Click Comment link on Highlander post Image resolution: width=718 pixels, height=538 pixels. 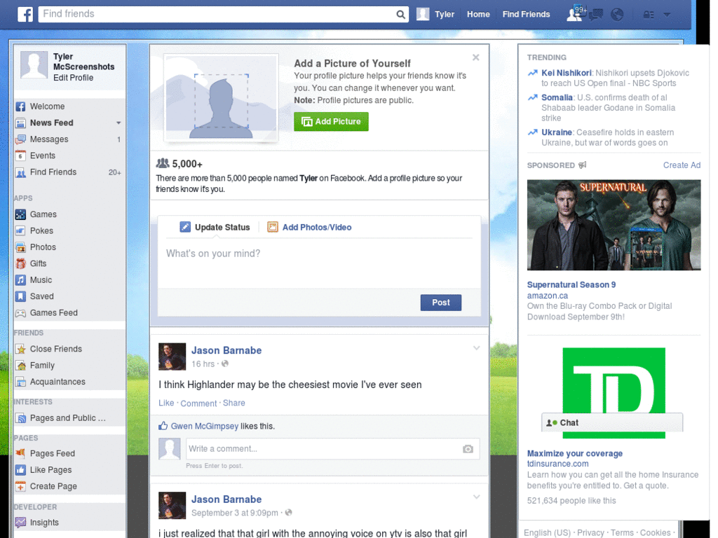pos(198,403)
